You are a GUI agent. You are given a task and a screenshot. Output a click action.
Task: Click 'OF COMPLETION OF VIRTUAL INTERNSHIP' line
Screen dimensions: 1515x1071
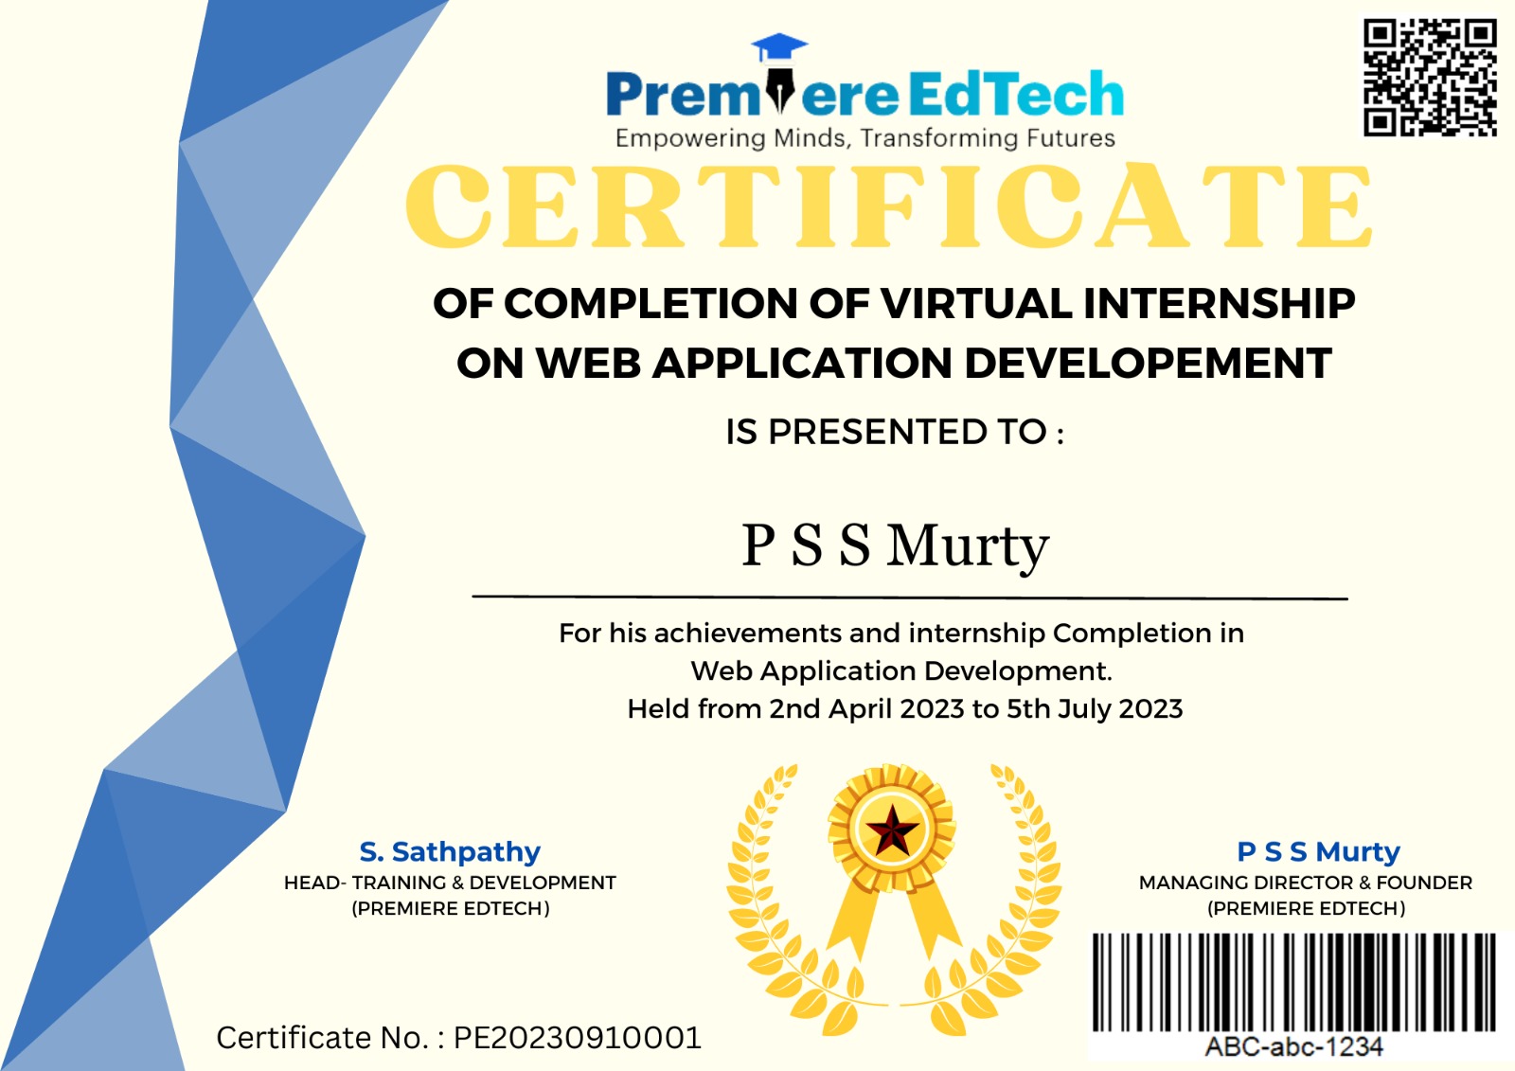(x=894, y=304)
